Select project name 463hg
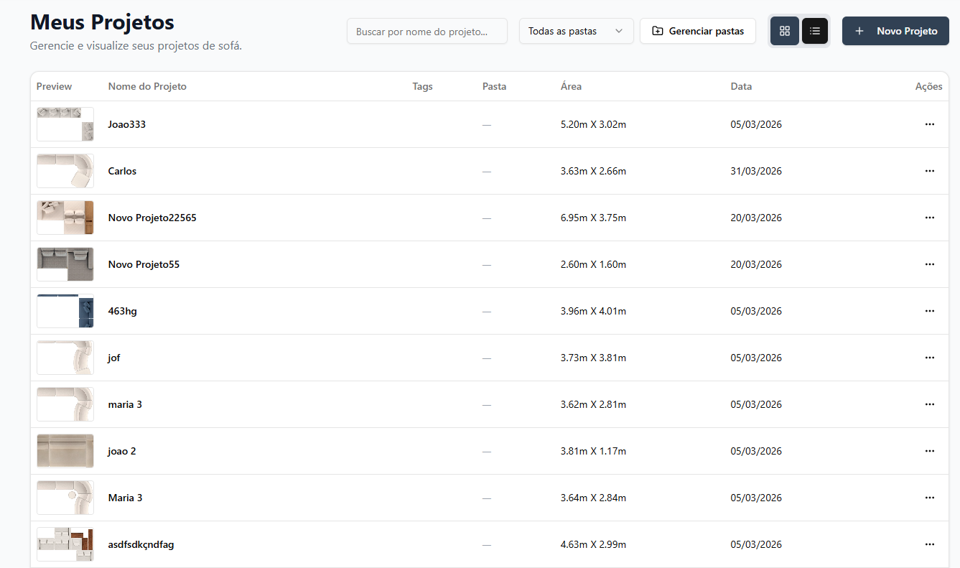The image size is (960, 568). (x=122, y=311)
